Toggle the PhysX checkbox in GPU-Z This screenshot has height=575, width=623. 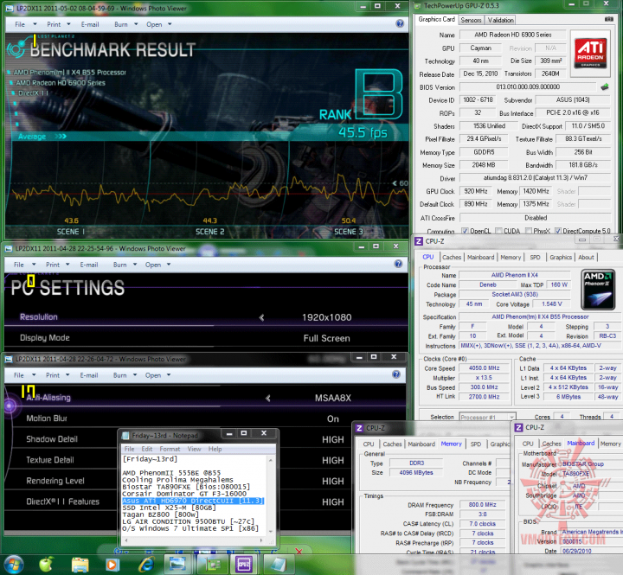click(x=529, y=231)
